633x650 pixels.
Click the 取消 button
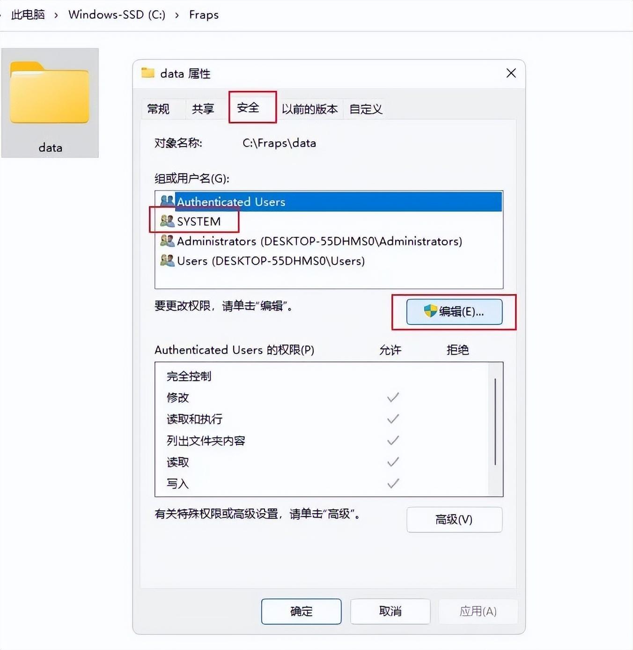pyautogui.click(x=390, y=611)
